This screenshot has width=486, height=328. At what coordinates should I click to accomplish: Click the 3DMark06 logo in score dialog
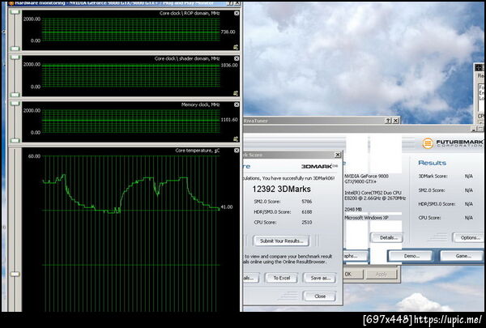(x=320, y=167)
